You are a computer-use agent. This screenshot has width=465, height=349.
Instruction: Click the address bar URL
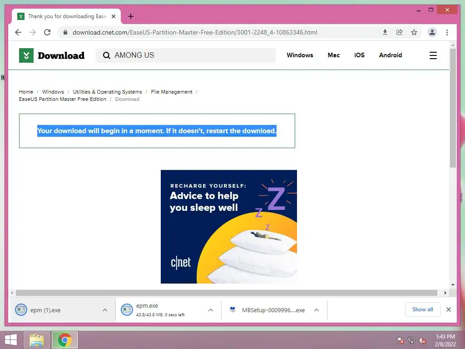(x=195, y=32)
